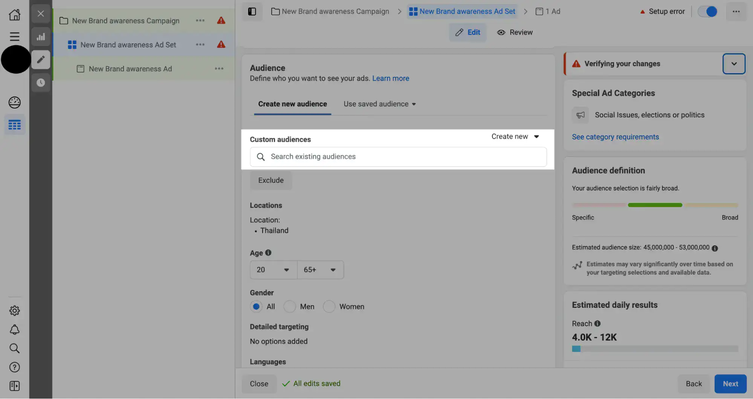Click the audience definition specificity meter
Screen dimensions: 753x399
click(x=655, y=205)
